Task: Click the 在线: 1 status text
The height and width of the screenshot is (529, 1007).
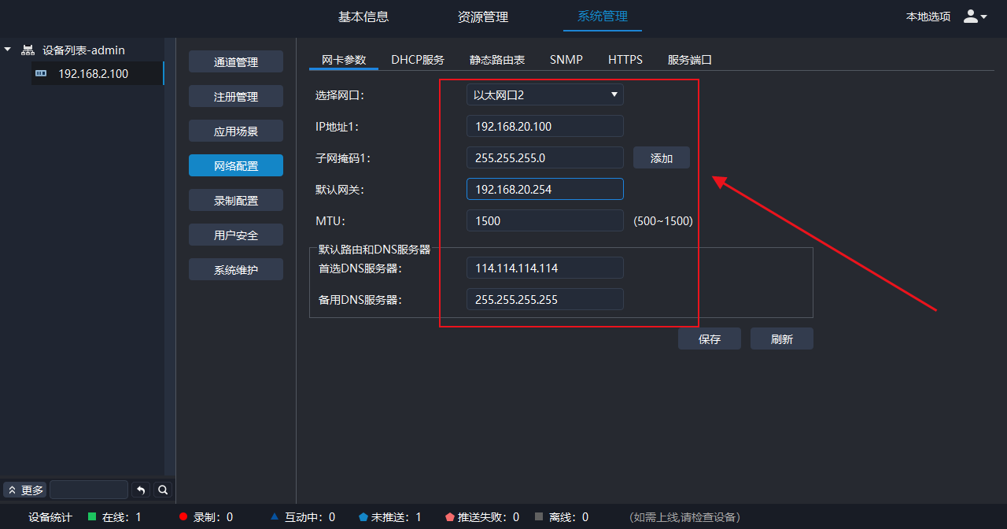Action: pos(122,517)
